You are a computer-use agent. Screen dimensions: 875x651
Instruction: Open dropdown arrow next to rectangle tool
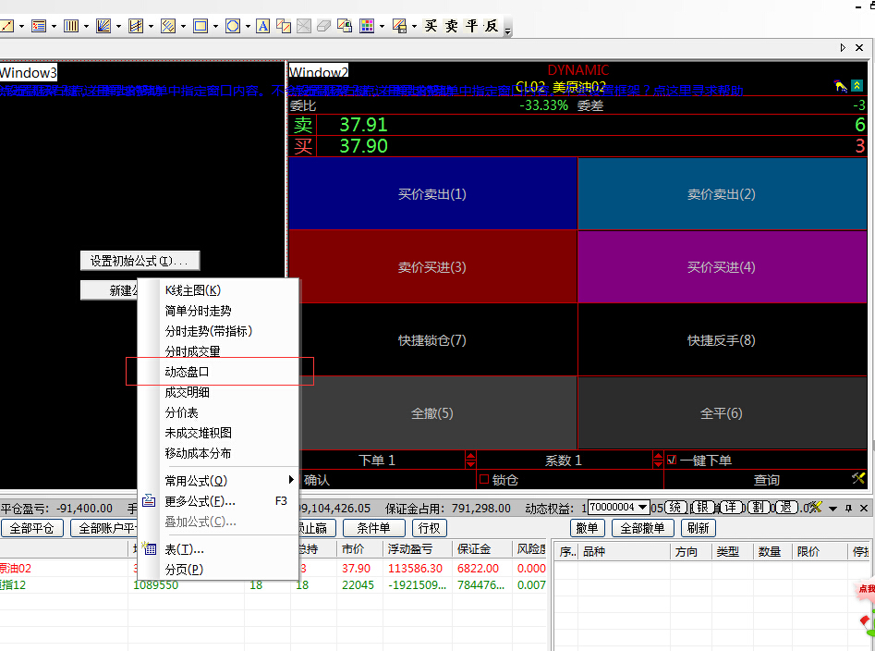point(214,26)
